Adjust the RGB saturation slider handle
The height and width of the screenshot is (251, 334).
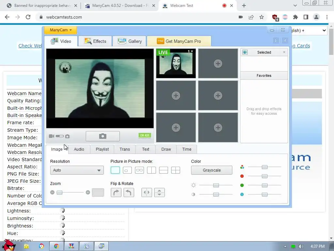[x=265, y=167]
